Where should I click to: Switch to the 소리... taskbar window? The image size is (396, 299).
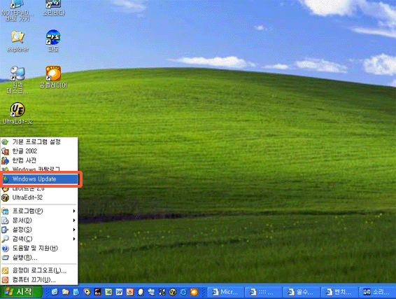point(377,292)
